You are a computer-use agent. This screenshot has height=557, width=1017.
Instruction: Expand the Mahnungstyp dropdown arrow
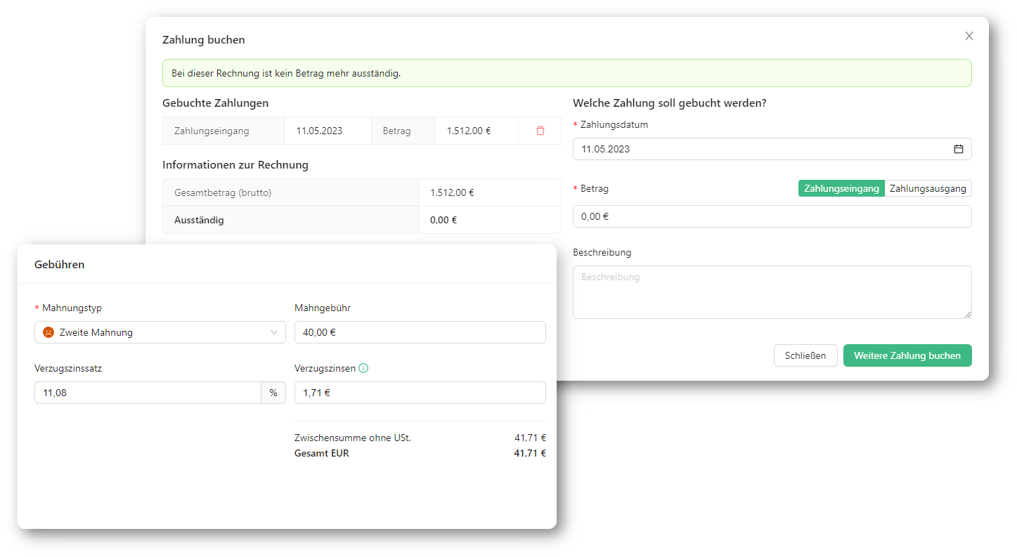point(274,332)
